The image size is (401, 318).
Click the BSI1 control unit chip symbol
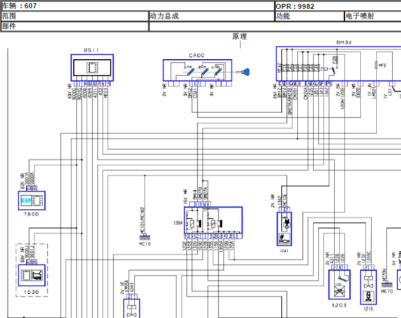click(92, 68)
